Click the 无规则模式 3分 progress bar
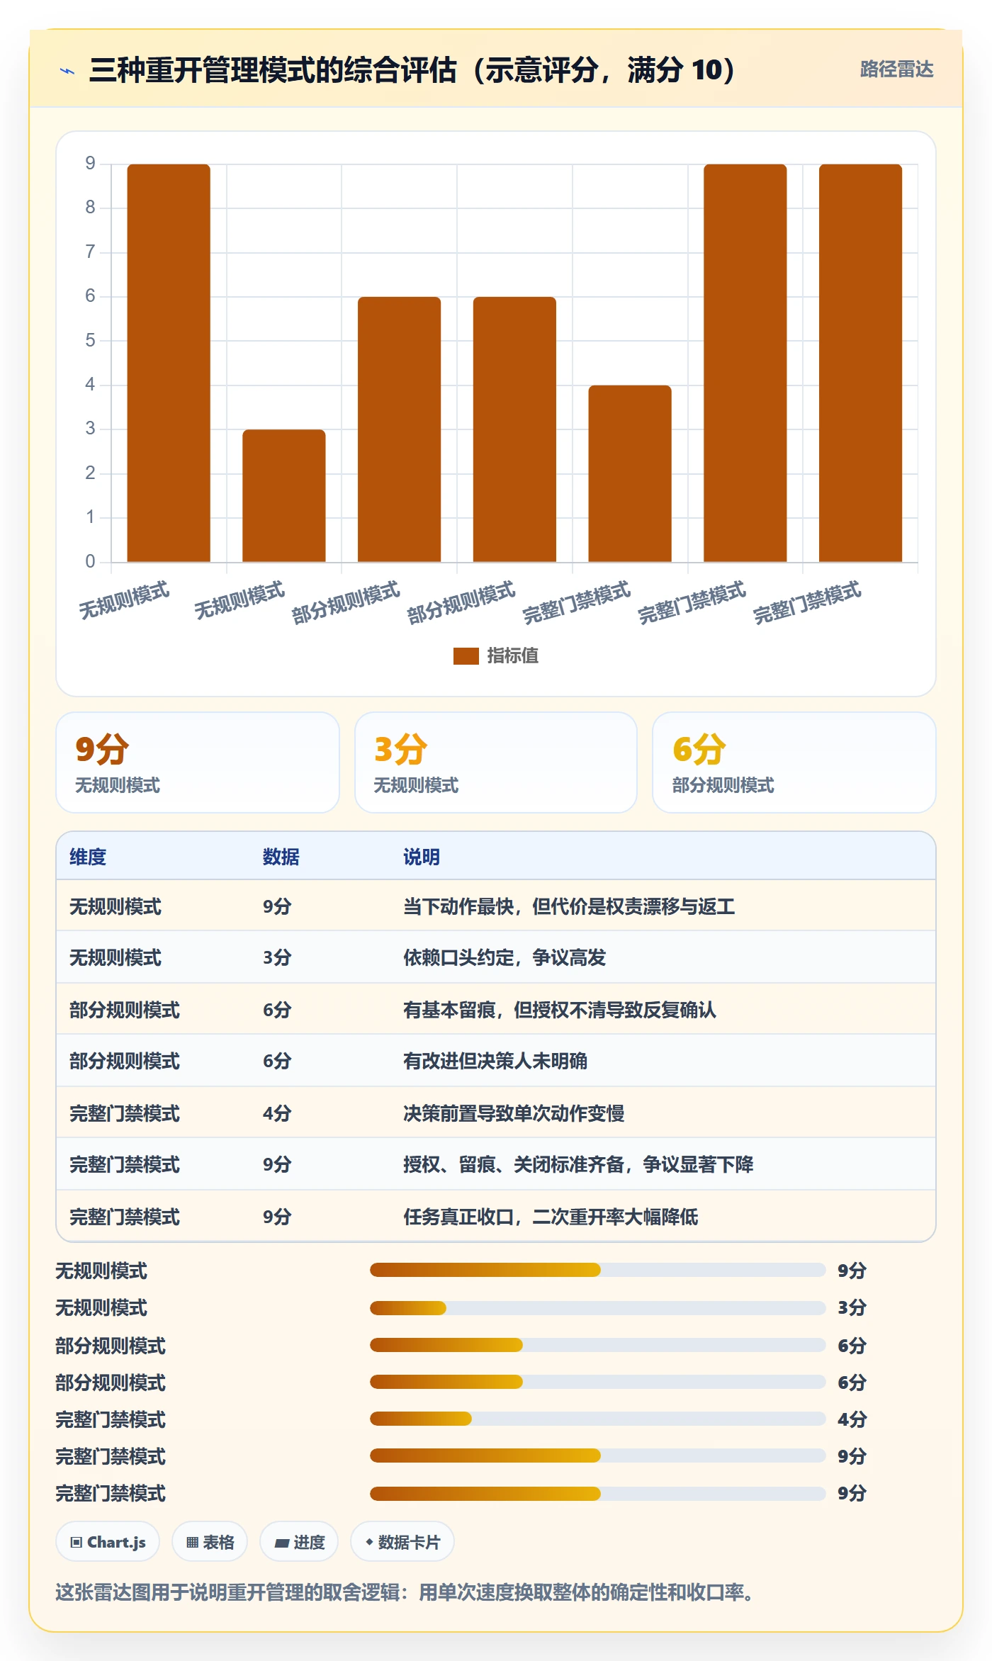Viewport: 992px width, 1661px height. [x=597, y=1307]
